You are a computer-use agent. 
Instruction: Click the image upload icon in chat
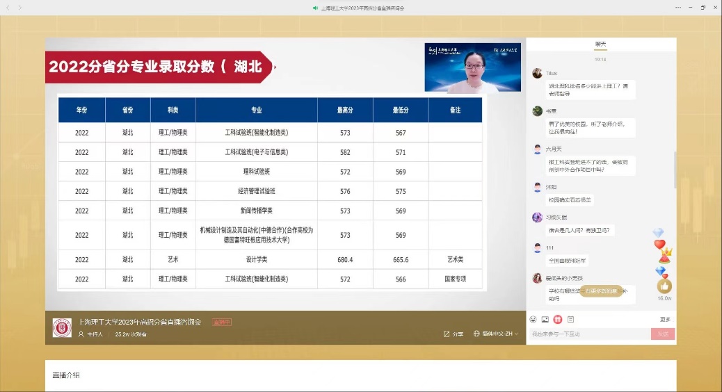click(545, 319)
